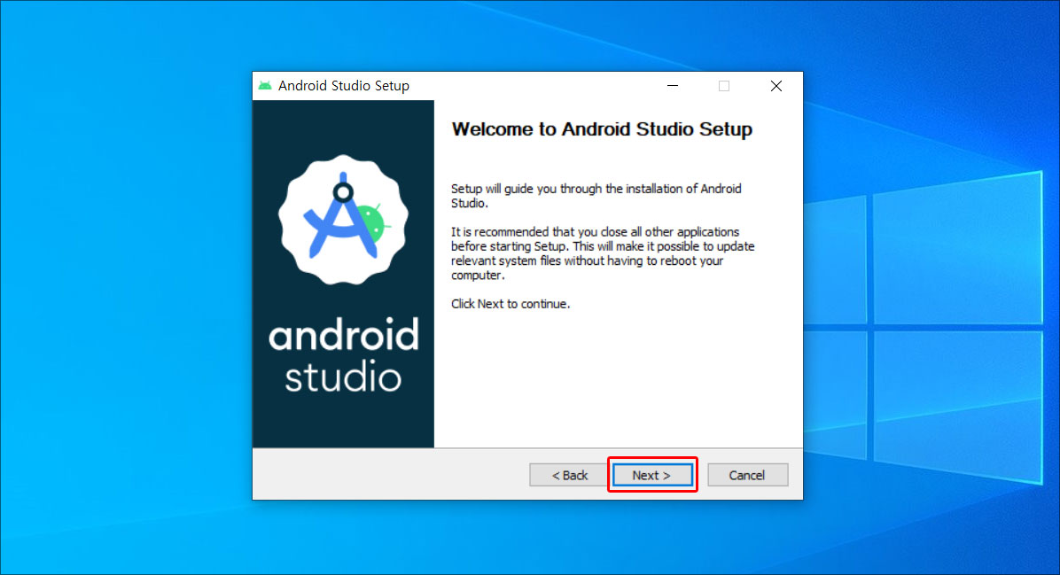
Task: Click the "Setup will guide you through" paragraph
Action: [x=596, y=196]
